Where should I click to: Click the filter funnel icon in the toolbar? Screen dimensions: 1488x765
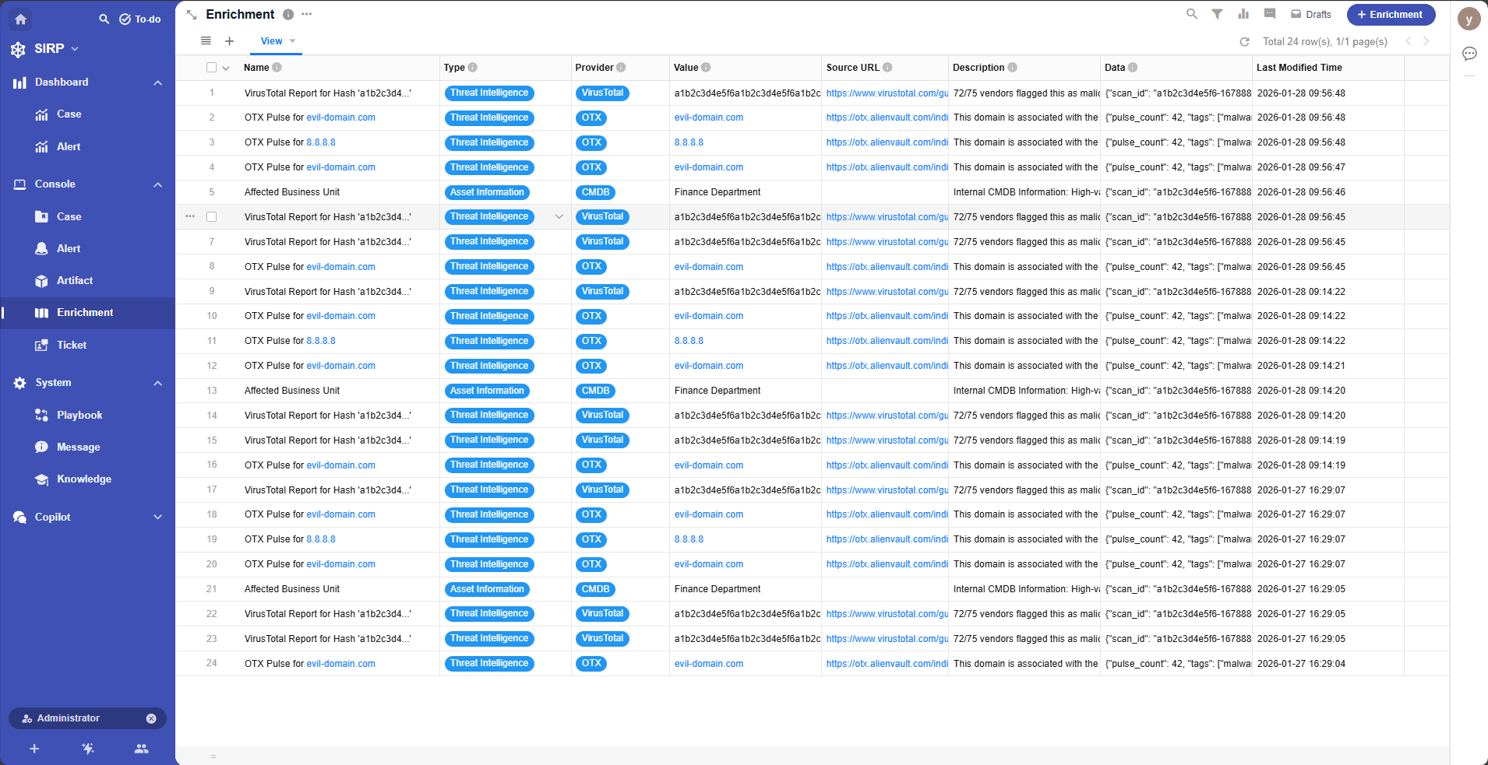coord(1217,14)
